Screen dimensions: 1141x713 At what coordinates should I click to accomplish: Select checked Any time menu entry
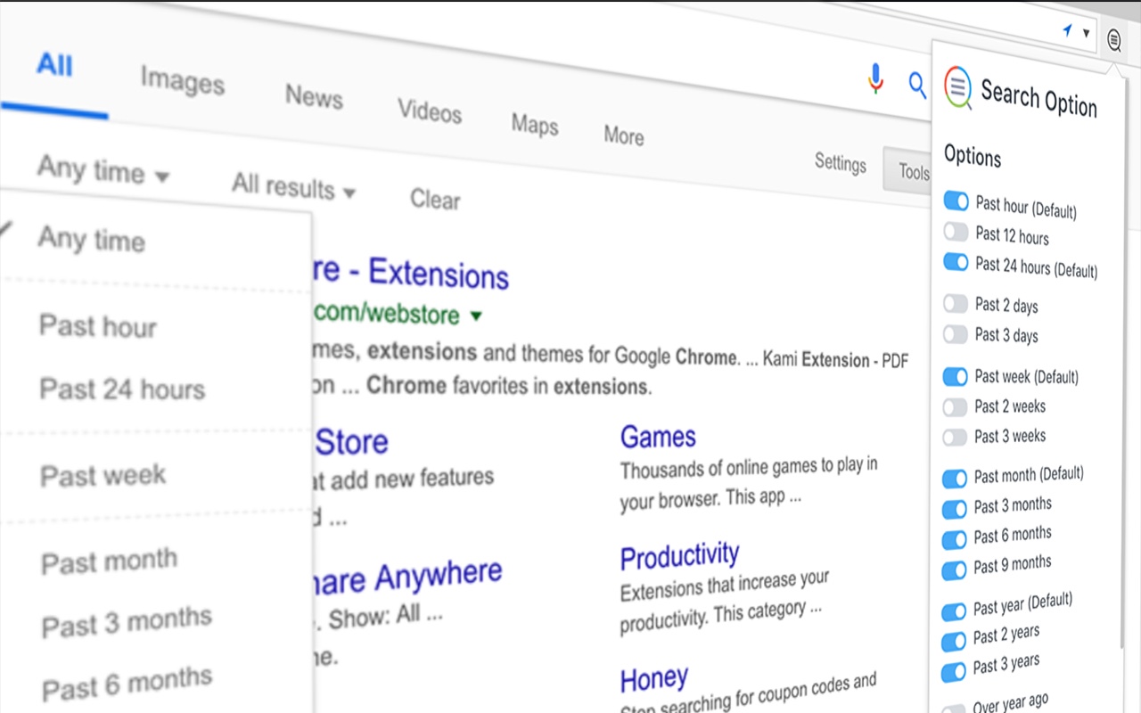point(91,239)
